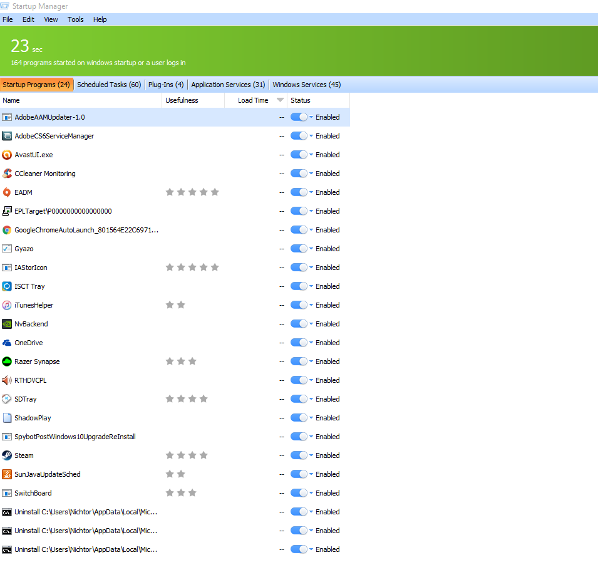The image size is (598, 582).
Task: Toggle the SpybotPostWindows10UpgradeReInstall switch
Action: [x=299, y=437]
